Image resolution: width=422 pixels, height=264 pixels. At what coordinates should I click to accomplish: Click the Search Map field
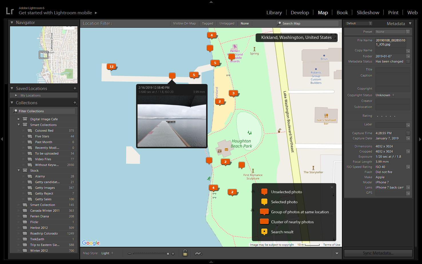pos(308,23)
